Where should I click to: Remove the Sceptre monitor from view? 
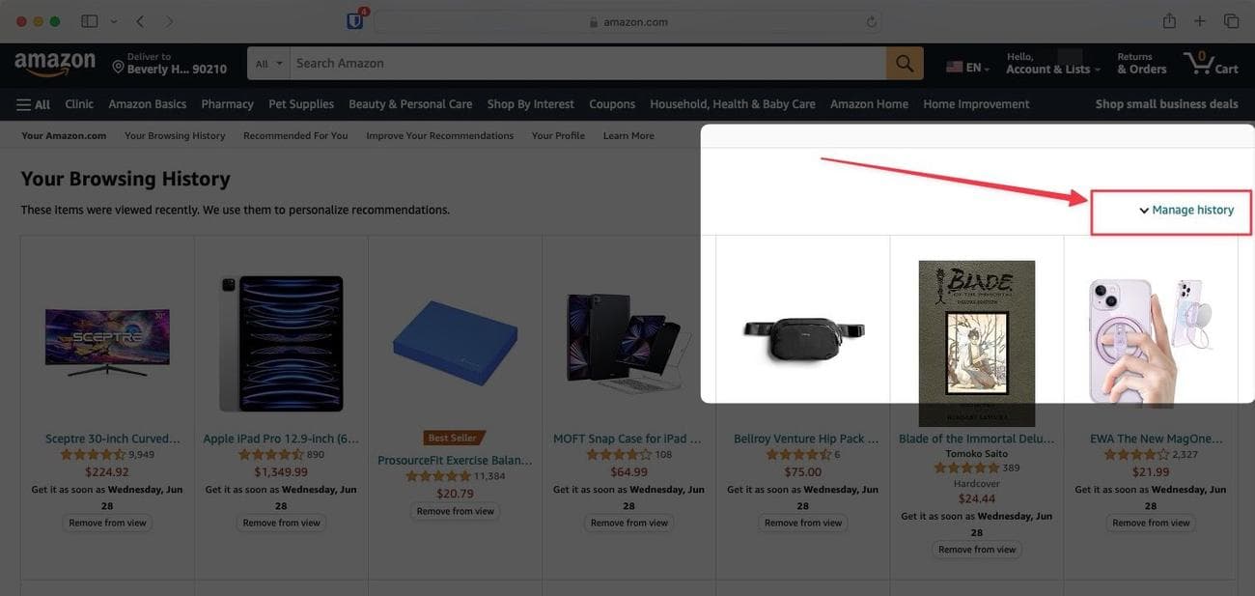107,523
